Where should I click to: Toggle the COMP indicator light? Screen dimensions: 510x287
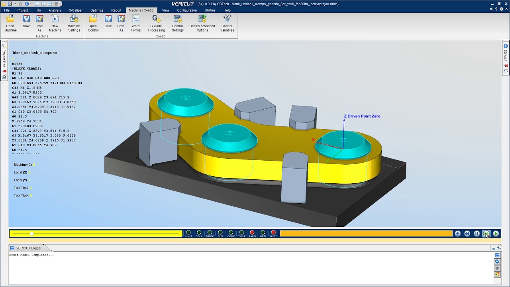tap(231, 233)
